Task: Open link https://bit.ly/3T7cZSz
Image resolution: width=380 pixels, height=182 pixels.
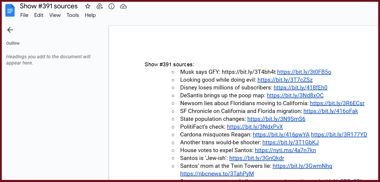Action: [285, 80]
